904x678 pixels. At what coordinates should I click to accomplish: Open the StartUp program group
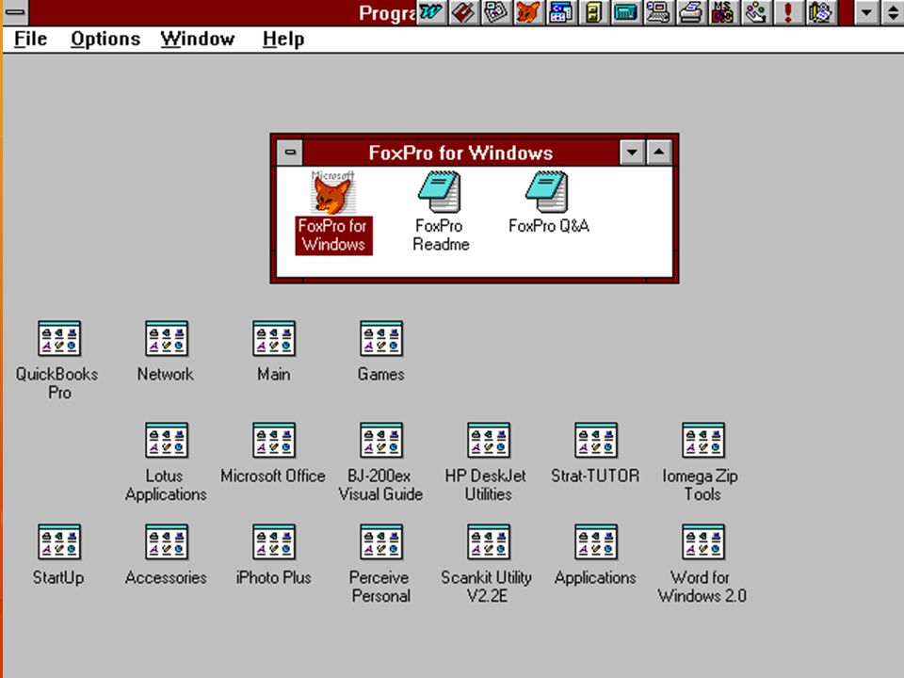tap(58, 542)
